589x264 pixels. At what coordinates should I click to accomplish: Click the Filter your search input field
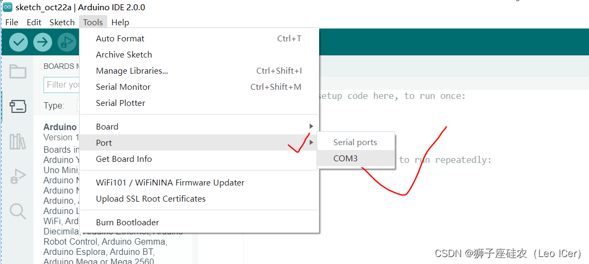coord(62,84)
